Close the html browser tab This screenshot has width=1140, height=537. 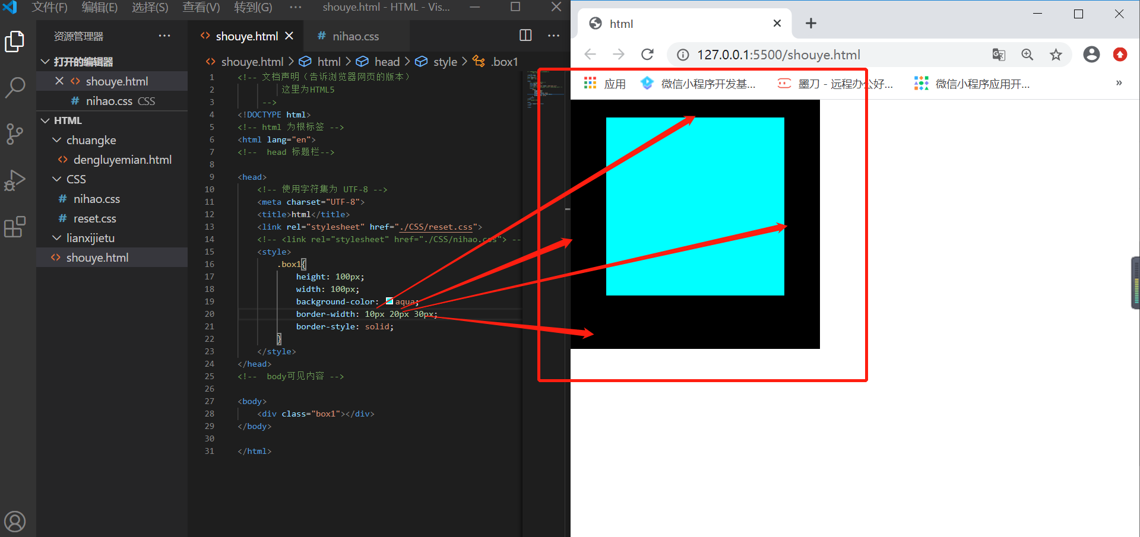pos(777,23)
